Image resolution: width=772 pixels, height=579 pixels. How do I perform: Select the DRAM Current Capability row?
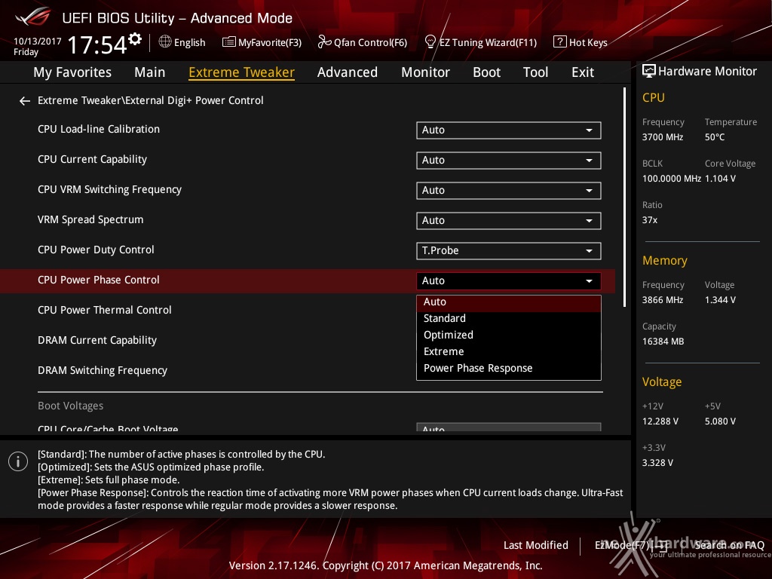pyautogui.click(x=97, y=340)
